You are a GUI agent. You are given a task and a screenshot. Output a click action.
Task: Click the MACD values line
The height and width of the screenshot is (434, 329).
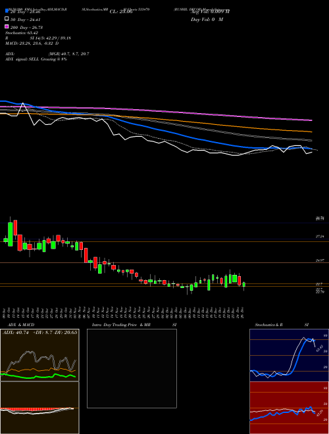coord(32,43)
